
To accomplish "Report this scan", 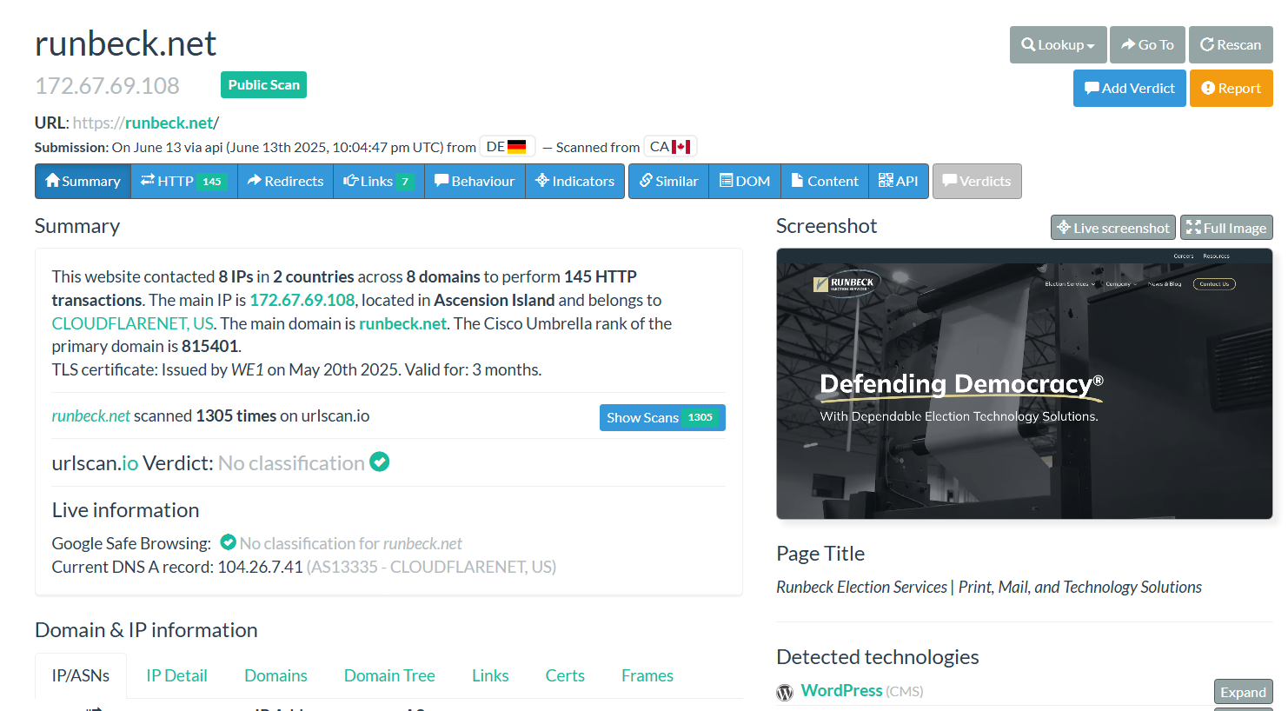I will (1231, 88).
